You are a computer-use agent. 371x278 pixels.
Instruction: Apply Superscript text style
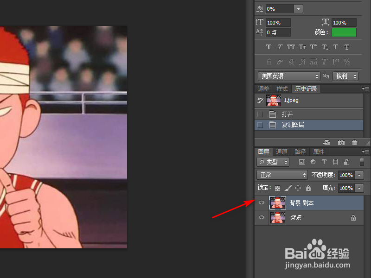pos(313,47)
